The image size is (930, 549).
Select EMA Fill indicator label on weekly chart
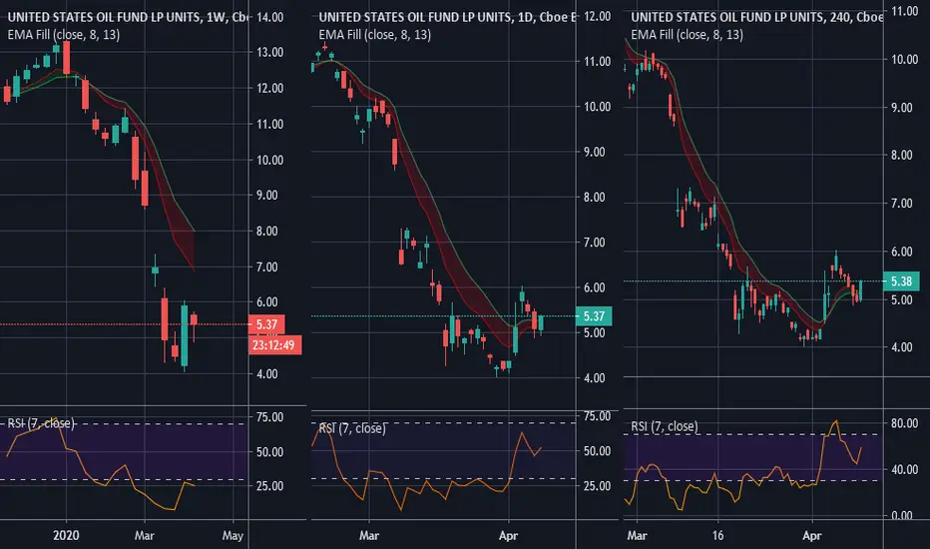pyautogui.click(x=64, y=34)
